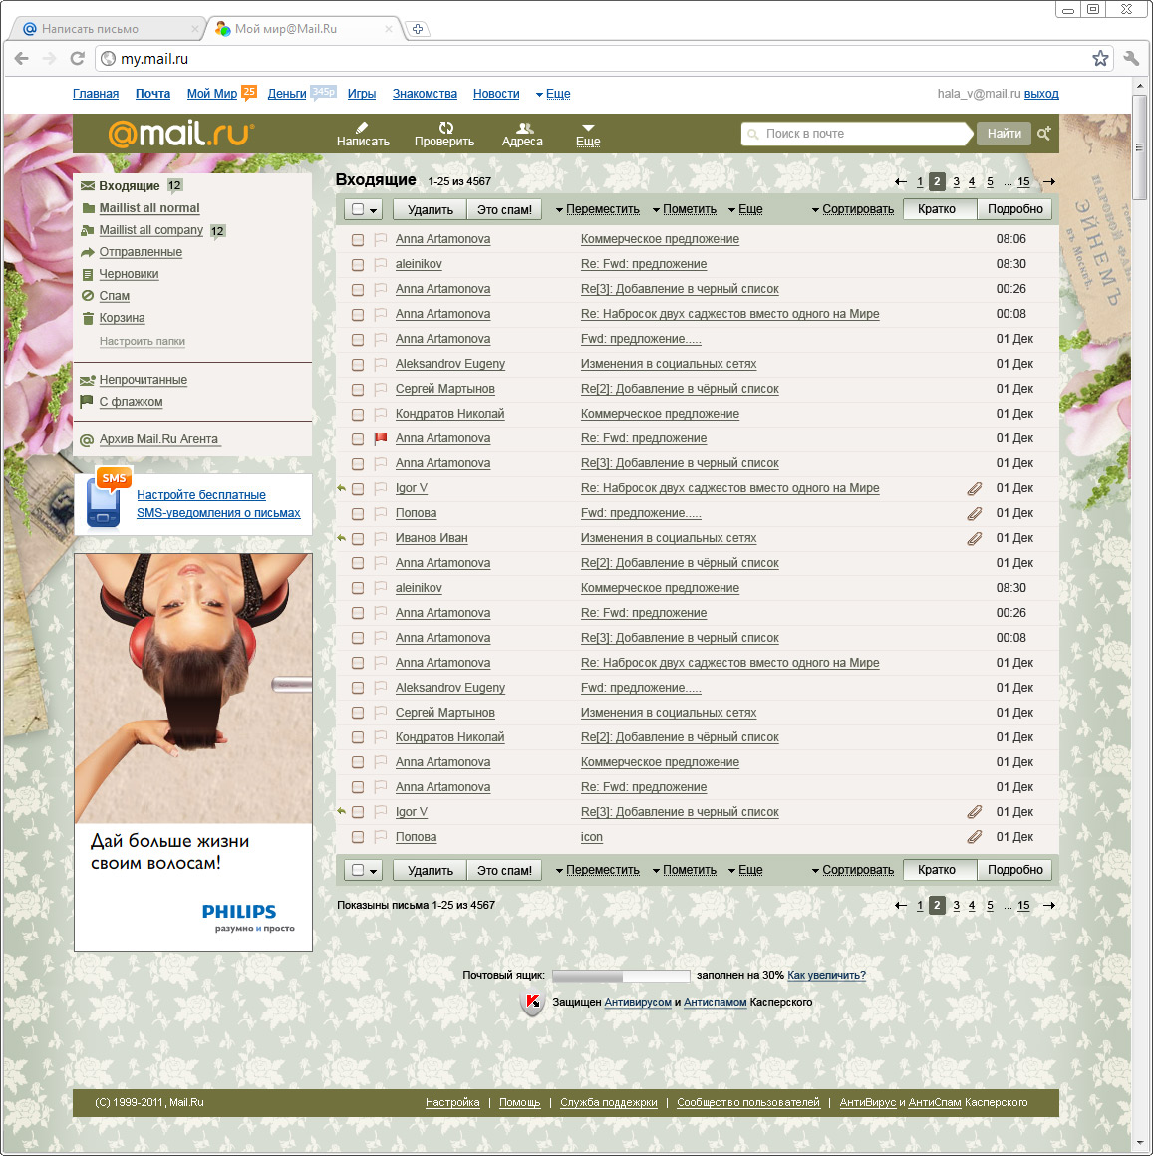Click the Черновики drafts icon
The image size is (1153, 1156).
[x=88, y=274]
